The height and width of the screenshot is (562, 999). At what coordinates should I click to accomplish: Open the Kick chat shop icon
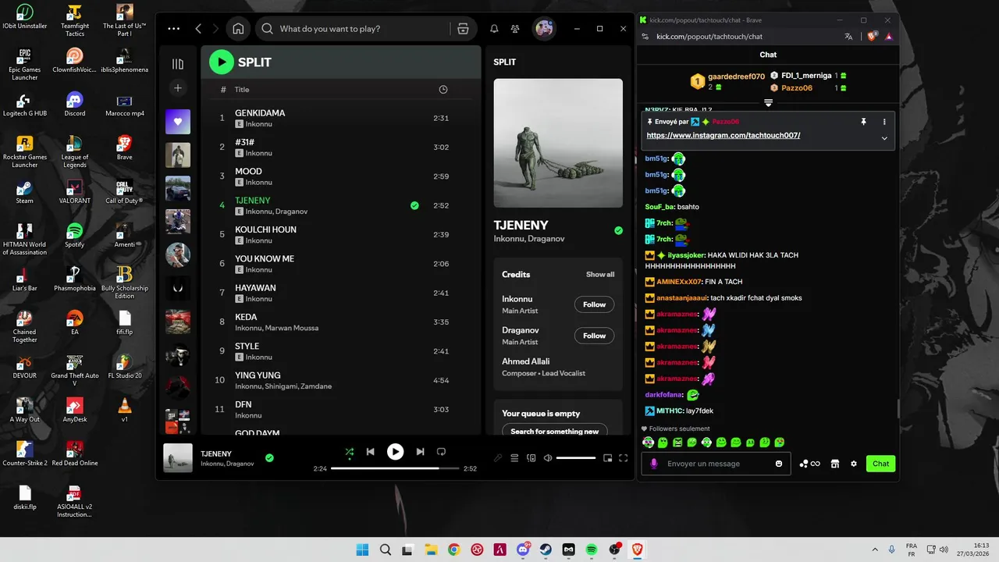pos(834,464)
